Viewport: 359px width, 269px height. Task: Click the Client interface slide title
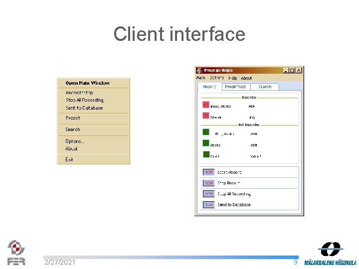(179, 34)
